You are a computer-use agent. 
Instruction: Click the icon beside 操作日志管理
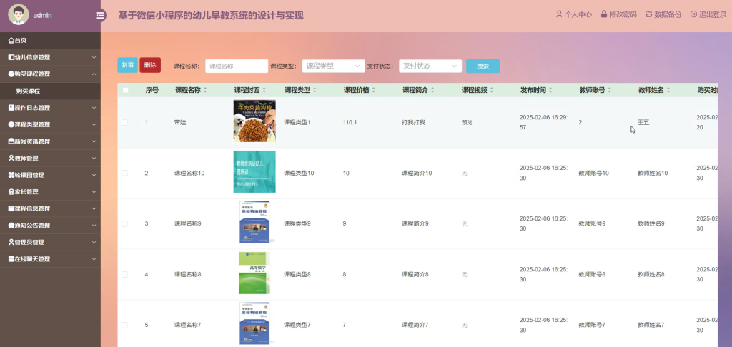pos(11,108)
